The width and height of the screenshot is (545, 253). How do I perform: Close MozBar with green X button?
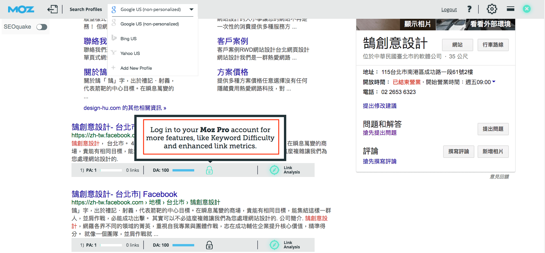[x=527, y=9]
